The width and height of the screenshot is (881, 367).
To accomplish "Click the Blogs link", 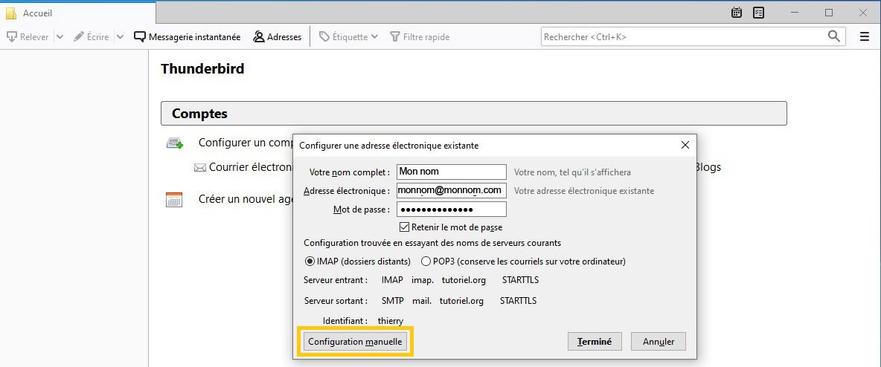I will (708, 167).
